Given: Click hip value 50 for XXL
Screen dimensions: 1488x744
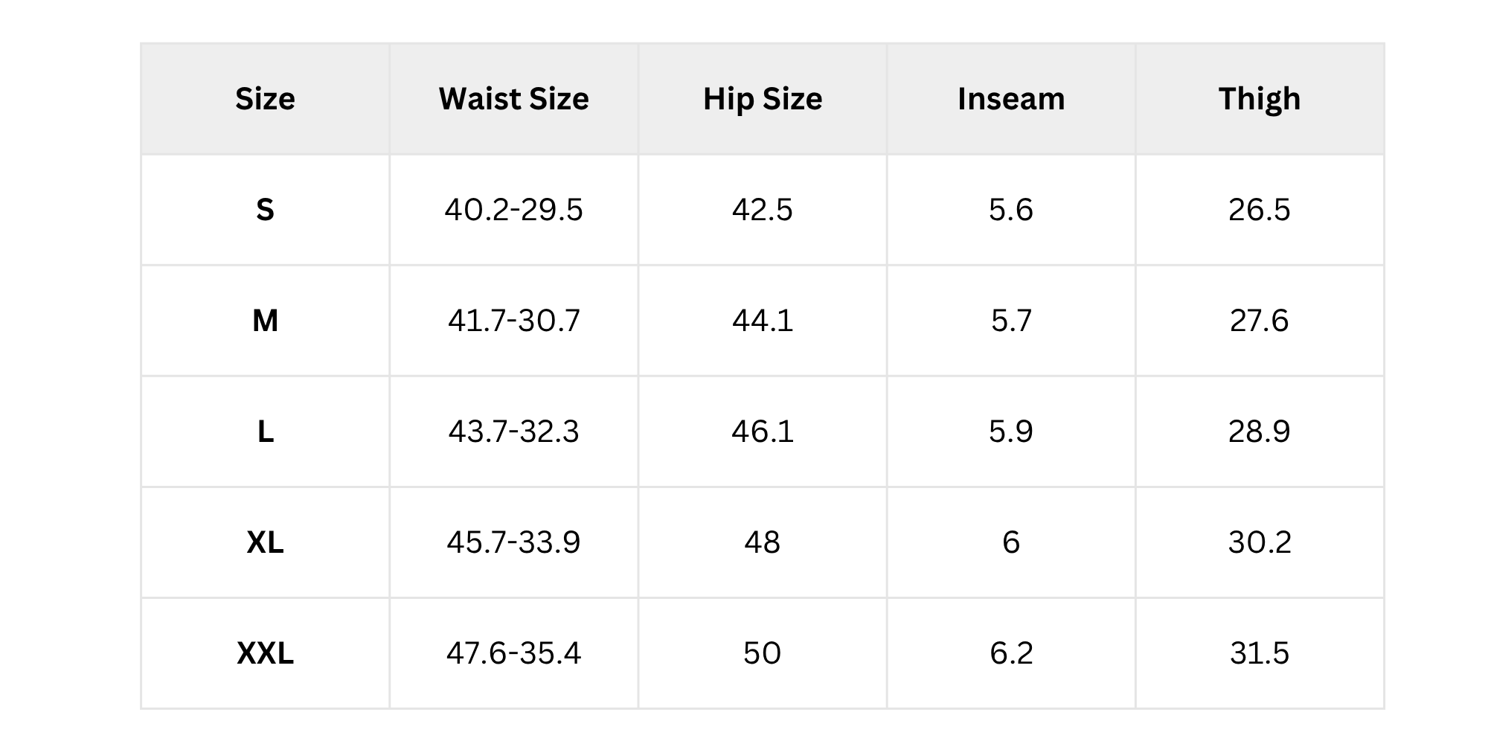Looking at the screenshot, I should point(763,653).
